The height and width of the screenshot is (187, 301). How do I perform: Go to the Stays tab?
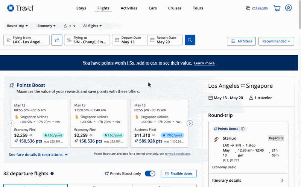point(81,8)
